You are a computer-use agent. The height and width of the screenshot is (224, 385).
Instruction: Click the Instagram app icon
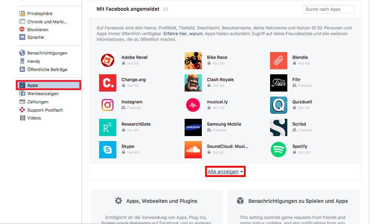click(x=107, y=105)
